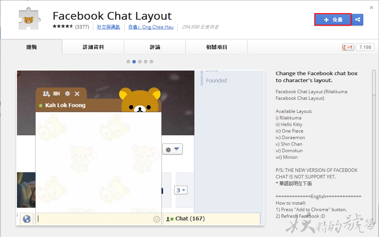Click the Facebook Chat Layout title
The width and height of the screenshot is (379, 237).
(x=112, y=16)
